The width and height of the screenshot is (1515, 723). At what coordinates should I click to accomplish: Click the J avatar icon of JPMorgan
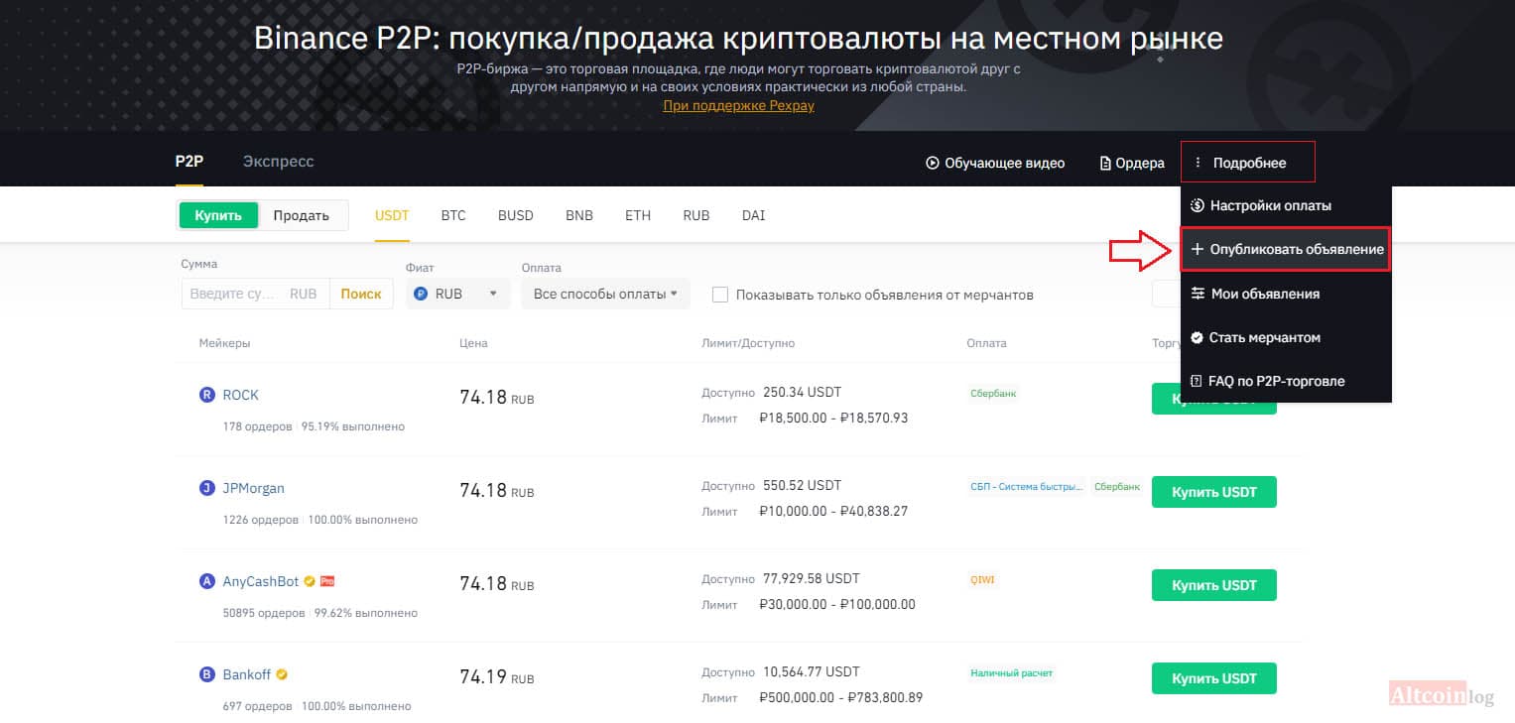206,488
